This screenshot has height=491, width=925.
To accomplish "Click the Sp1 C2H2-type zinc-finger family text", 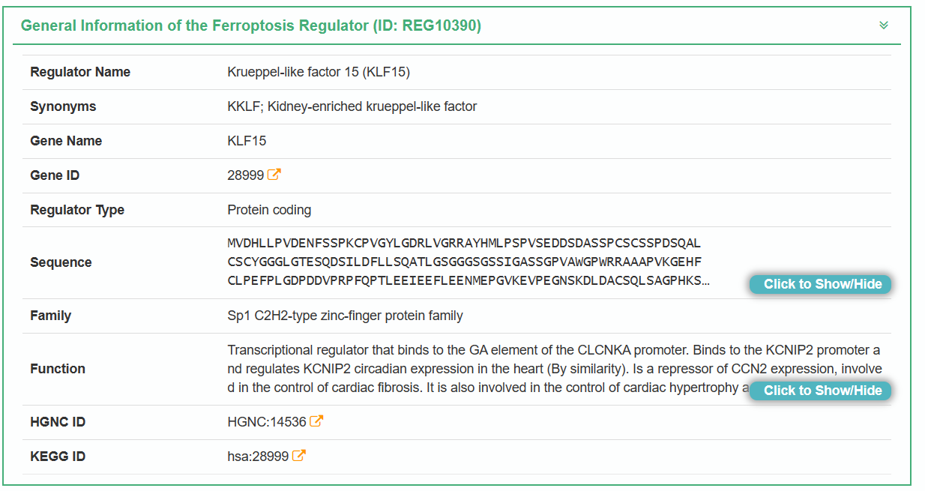I will [345, 316].
